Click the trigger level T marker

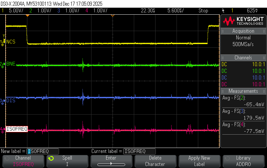coord(4,36)
